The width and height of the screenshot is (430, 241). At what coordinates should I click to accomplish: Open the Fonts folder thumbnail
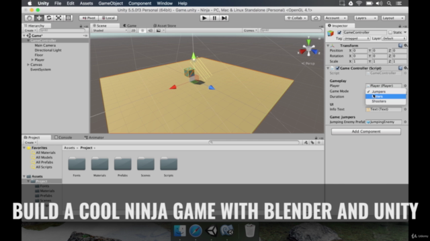pos(77,163)
